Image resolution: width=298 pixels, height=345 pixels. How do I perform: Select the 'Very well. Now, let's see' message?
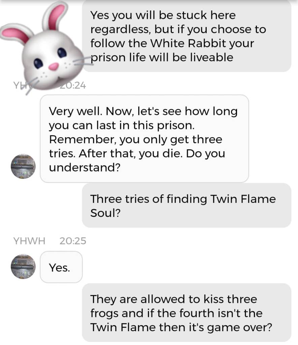144,138
